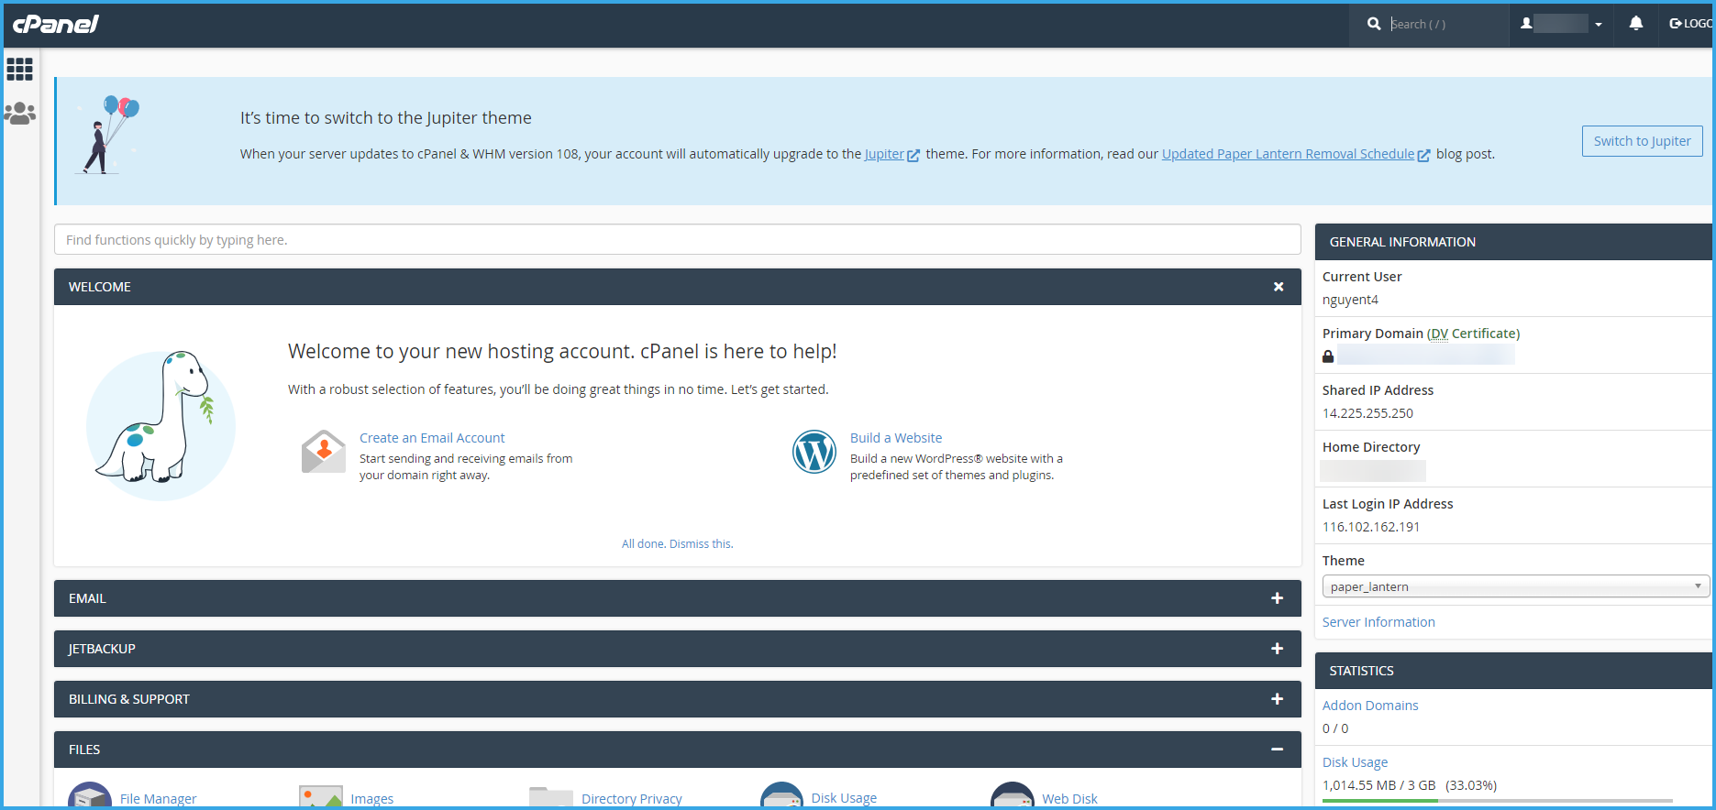
Task: Open the Web Disk link
Action: (x=1069, y=799)
